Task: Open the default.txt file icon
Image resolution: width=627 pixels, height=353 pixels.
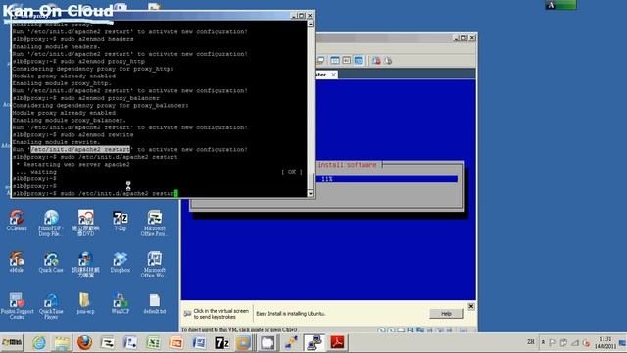Action: [155, 303]
